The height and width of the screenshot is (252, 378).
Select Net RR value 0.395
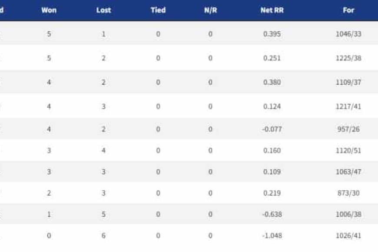(x=272, y=33)
